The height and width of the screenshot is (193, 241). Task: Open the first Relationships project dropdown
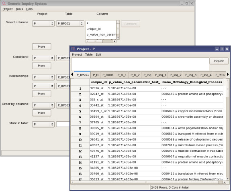click(x=43, y=77)
